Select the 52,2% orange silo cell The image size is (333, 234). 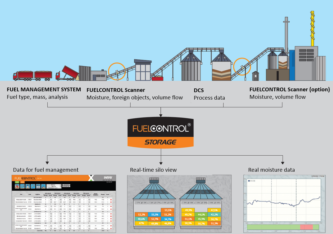click(141, 215)
